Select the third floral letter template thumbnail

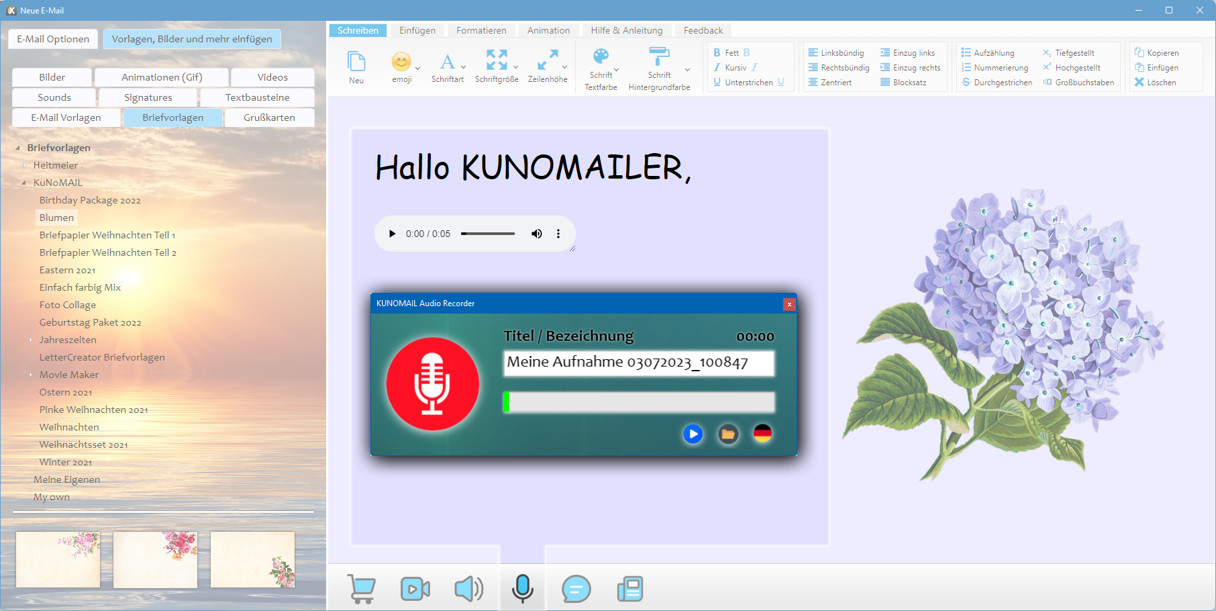tap(253, 560)
